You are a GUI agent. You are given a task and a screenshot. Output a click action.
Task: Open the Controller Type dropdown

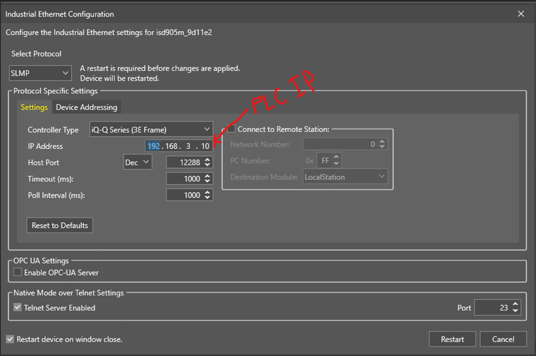(151, 129)
